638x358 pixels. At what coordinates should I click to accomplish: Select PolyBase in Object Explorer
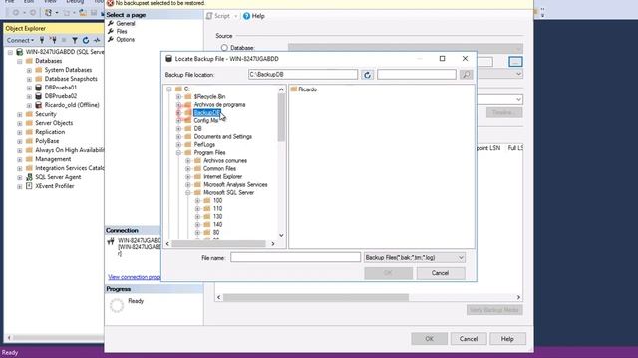(47, 141)
